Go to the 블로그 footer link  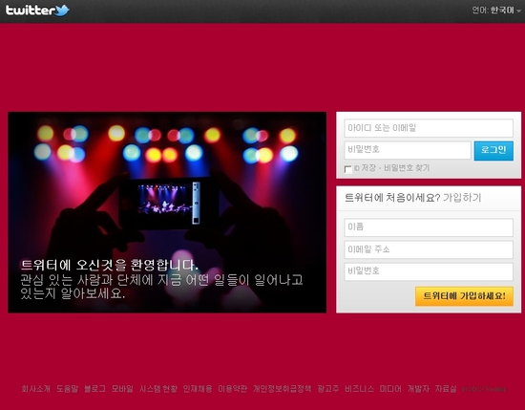(94, 389)
